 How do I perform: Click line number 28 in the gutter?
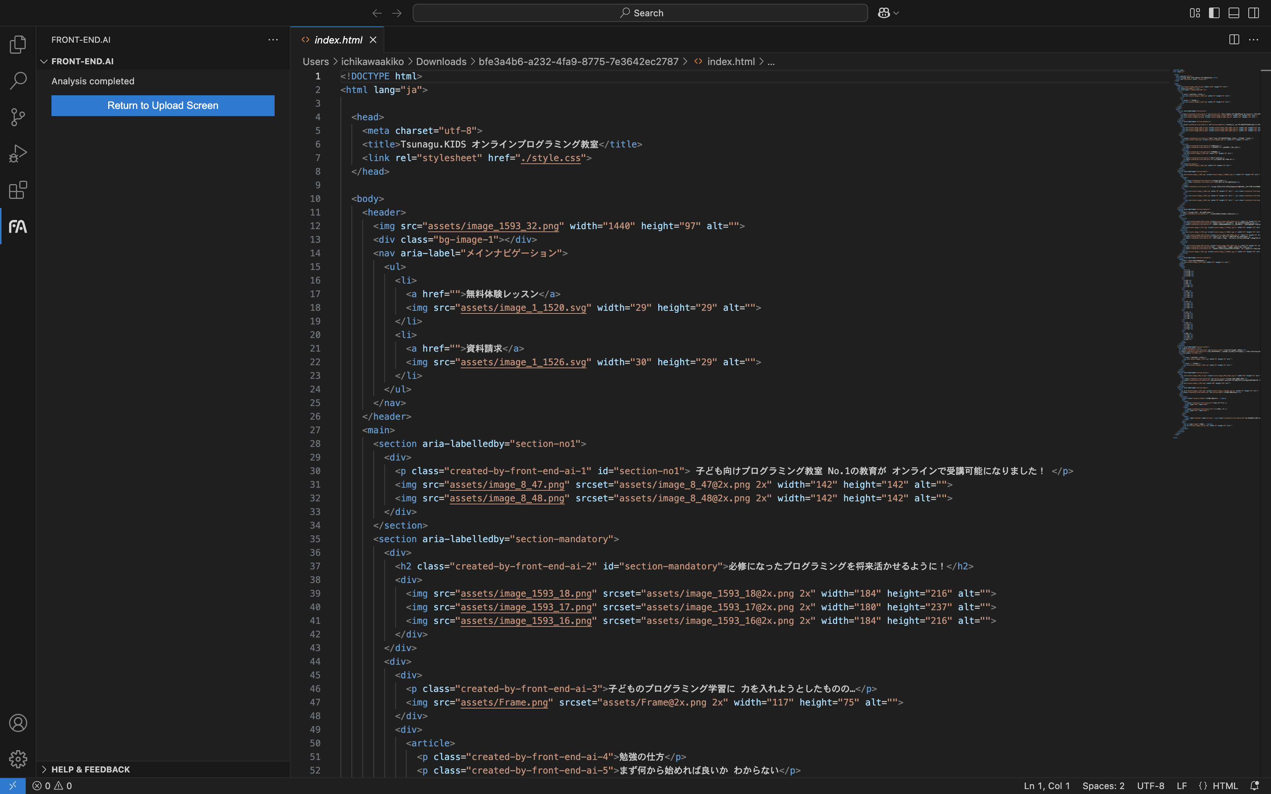(315, 444)
